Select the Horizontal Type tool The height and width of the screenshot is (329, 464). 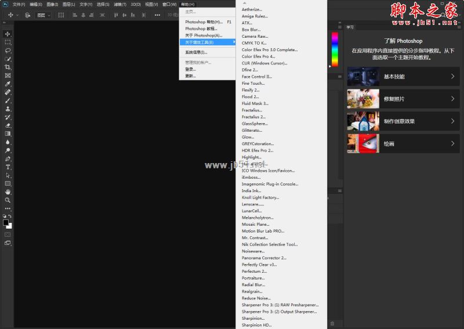coord(8,167)
